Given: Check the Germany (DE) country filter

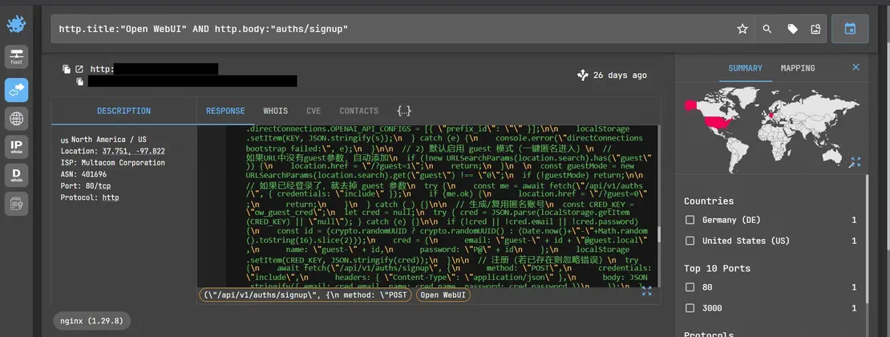Looking at the screenshot, I should coord(690,220).
